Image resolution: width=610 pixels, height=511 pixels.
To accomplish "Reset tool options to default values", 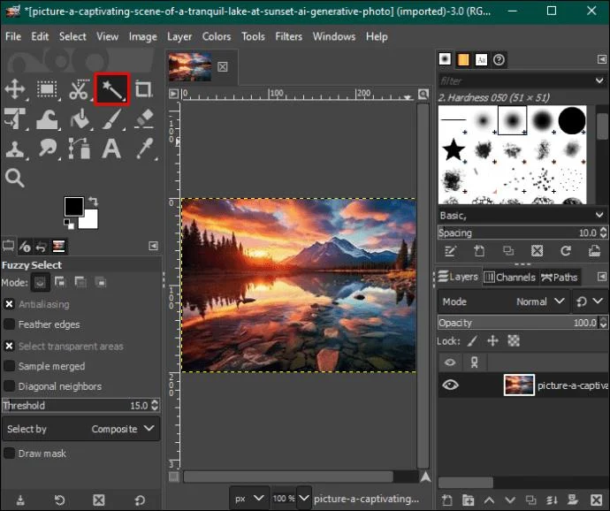I will pyautogui.click(x=140, y=500).
